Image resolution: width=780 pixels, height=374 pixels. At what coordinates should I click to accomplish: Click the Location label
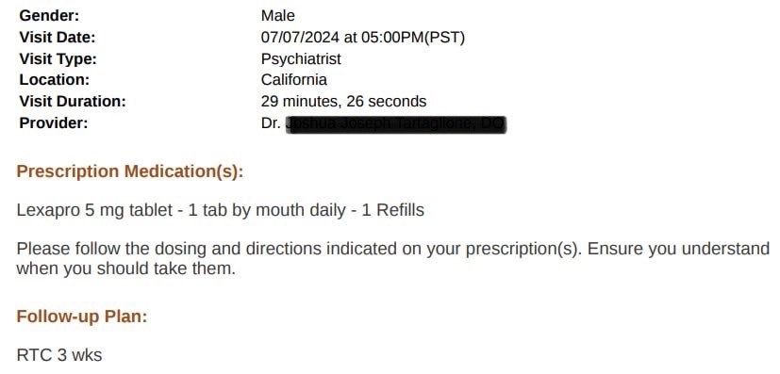54,80
